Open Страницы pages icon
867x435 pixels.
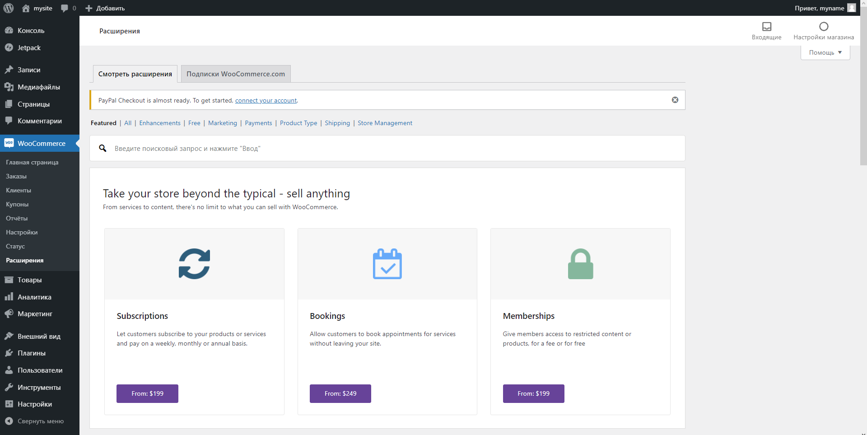(x=9, y=104)
